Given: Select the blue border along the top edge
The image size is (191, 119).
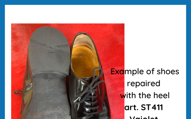Looking at the screenshot, I should point(95,2).
